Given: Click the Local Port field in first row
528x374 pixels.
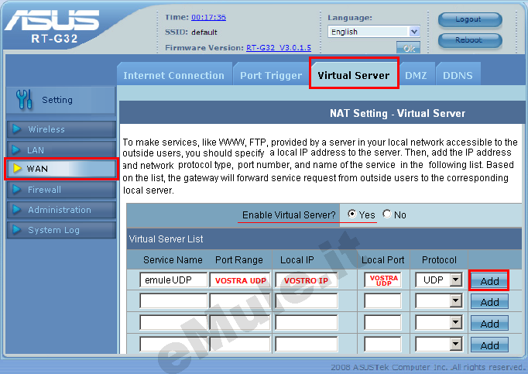Looking at the screenshot, I should click(x=383, y=280).
